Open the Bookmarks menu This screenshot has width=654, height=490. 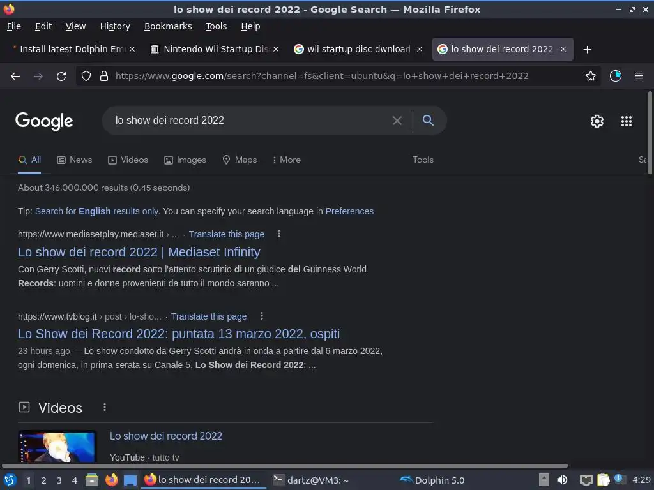[168, 26]
